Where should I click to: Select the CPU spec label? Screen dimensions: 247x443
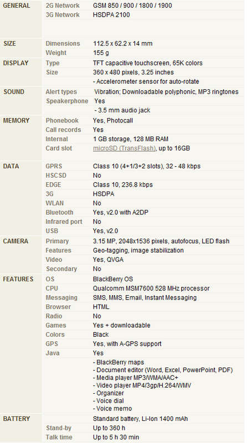[x=52, y=289]
